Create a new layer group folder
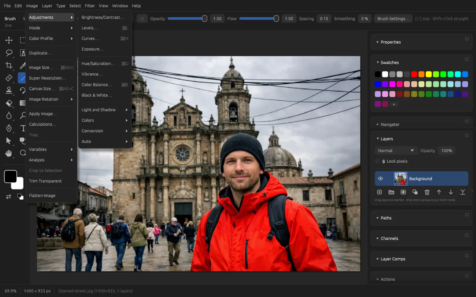The width and height of the screenshot is (476, 297). 391,192
